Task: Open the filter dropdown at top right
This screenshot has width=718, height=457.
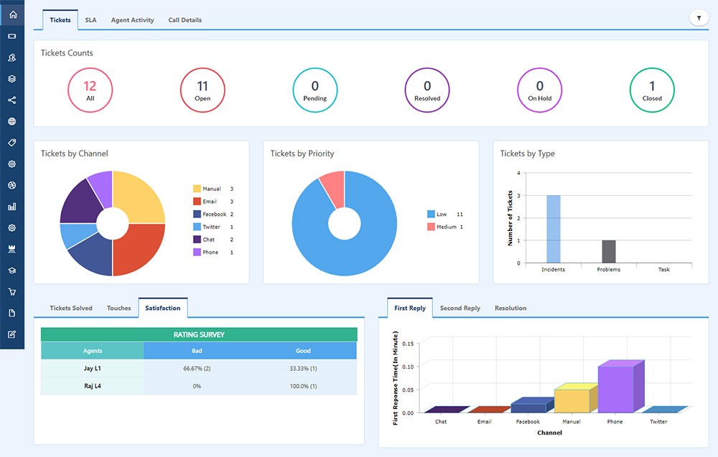Action: coord(698,18)
